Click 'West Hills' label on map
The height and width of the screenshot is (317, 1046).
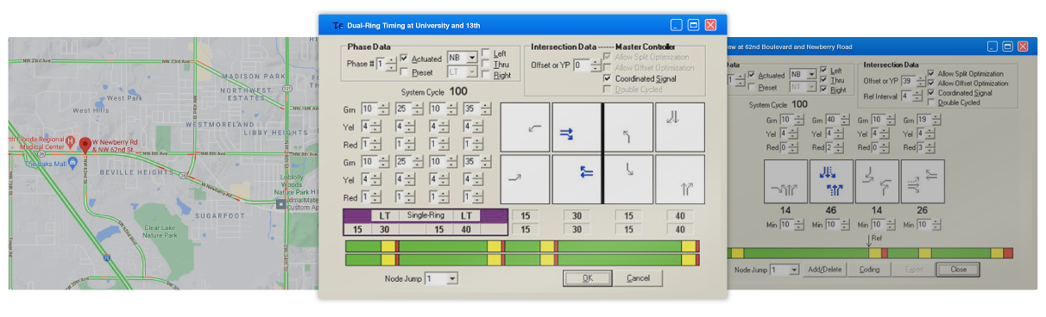click(x=91, y=110)
